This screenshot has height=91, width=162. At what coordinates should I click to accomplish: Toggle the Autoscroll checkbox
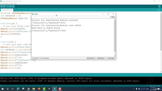click(x=33, y=58)
